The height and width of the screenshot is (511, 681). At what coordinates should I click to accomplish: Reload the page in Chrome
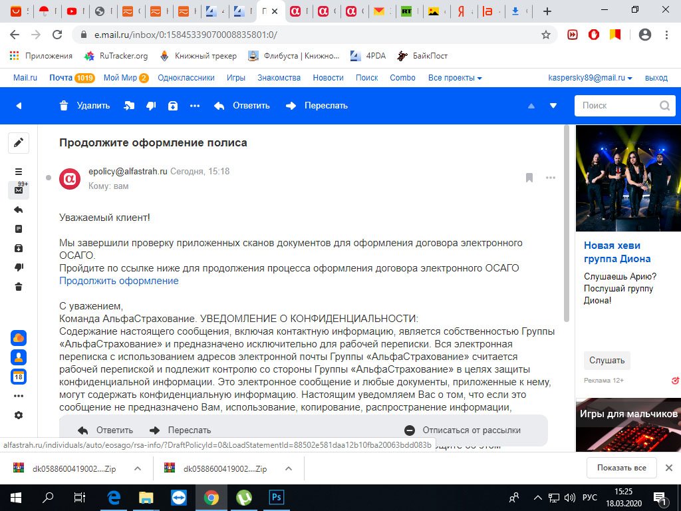click(57, 35)
